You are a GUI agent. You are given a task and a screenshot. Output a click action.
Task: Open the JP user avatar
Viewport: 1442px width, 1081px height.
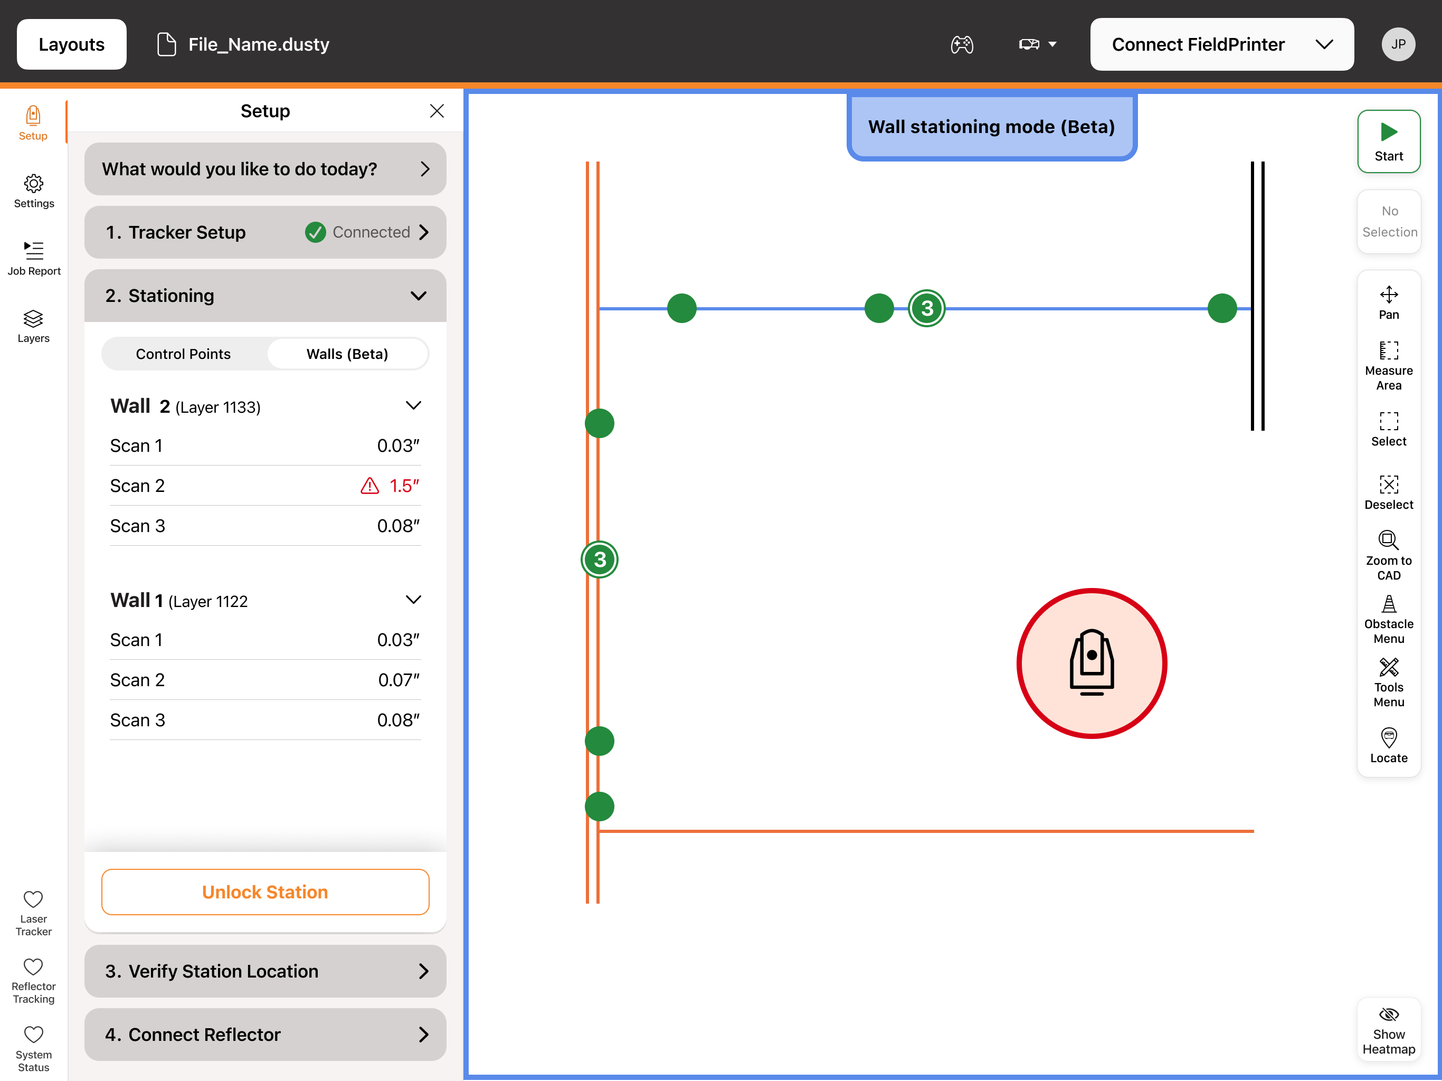[x=1398, y=44]
